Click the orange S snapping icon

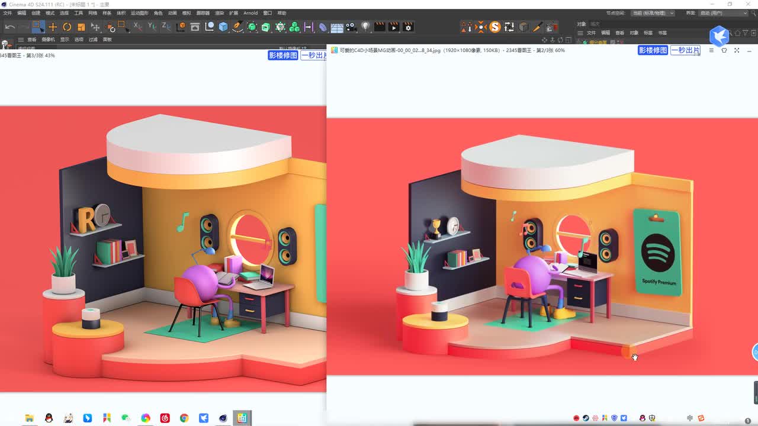tap(494, 27)
